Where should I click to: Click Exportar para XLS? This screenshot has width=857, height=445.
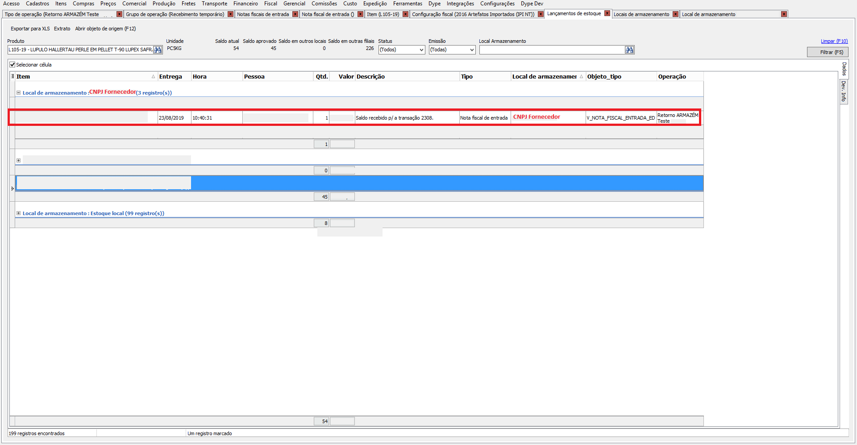[30, 29]
